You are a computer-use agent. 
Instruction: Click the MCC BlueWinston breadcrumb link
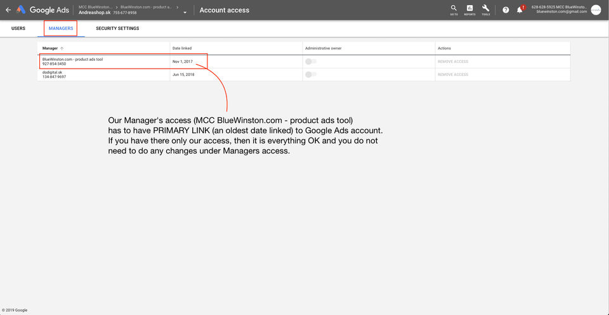pyautogui.click(x=96, y=8)
